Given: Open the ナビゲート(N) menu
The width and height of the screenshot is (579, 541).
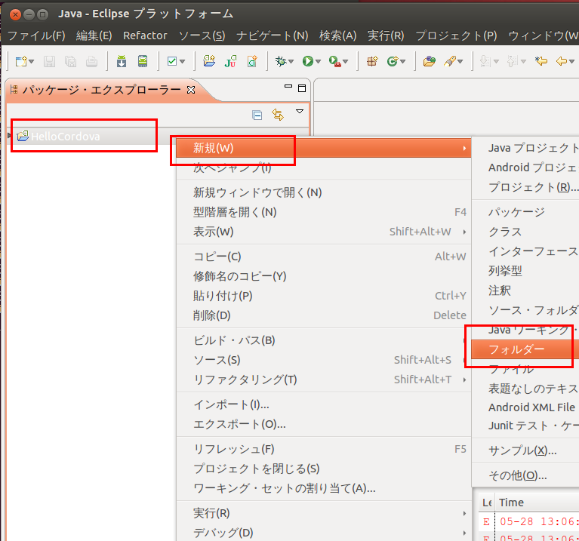Looking at the screenshot, I should coord(273,35).
